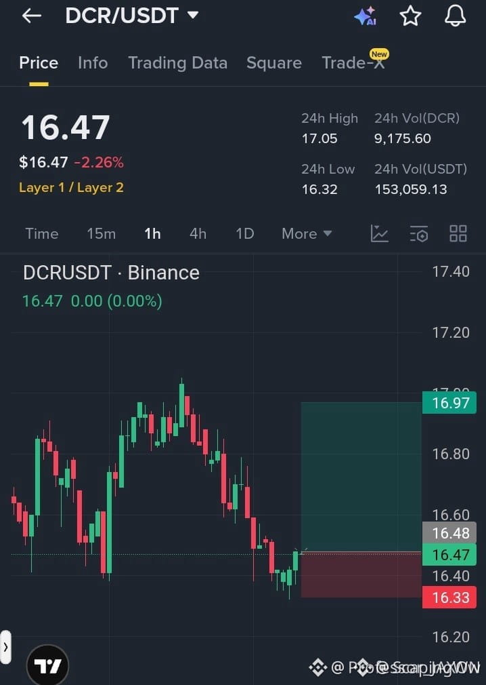The height and width of the screenshot is (685, 486).
Task: Open the DCR/USDT pair selector dropdown
Action: pos(132,16)
